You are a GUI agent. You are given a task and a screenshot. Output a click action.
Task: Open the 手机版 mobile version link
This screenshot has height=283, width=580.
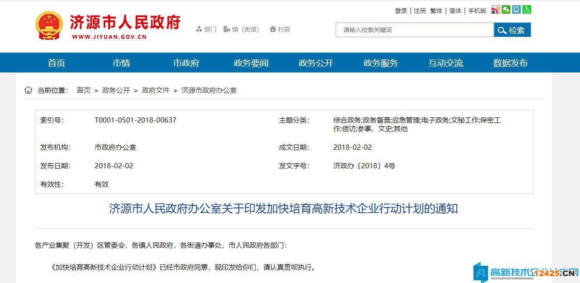477,11
